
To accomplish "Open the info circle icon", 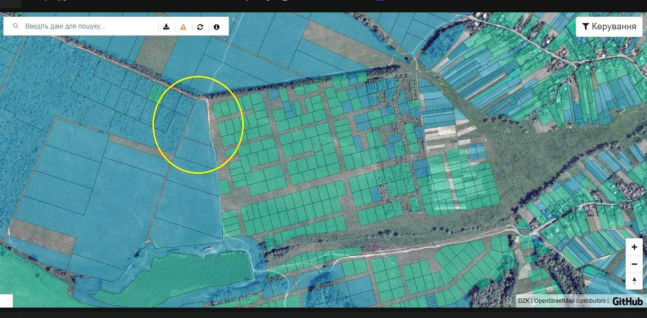I will (217, 27).
